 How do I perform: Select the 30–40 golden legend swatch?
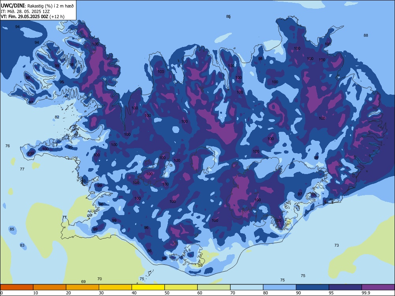pos(115,287)
